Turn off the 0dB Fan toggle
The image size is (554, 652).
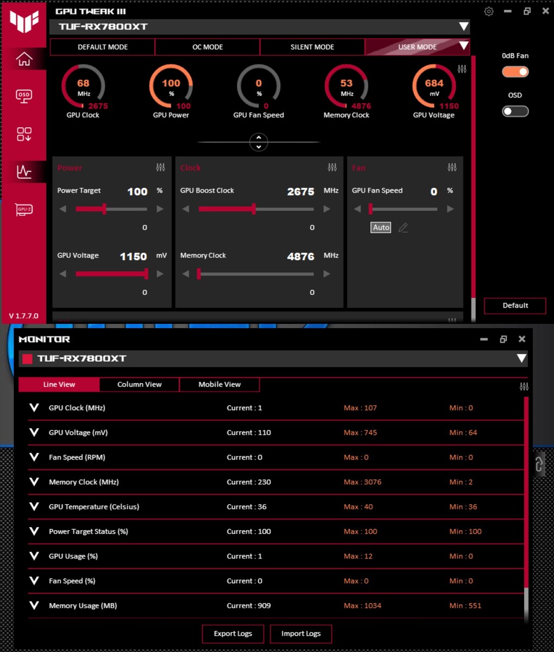pos(515,72)
